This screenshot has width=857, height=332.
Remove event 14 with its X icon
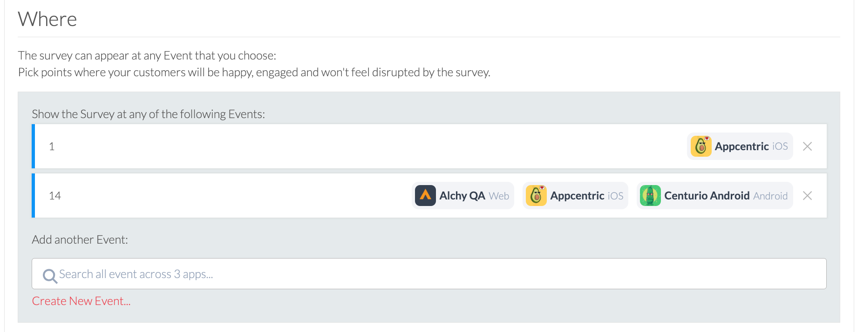pyautogui.click(x=807, y=196)
